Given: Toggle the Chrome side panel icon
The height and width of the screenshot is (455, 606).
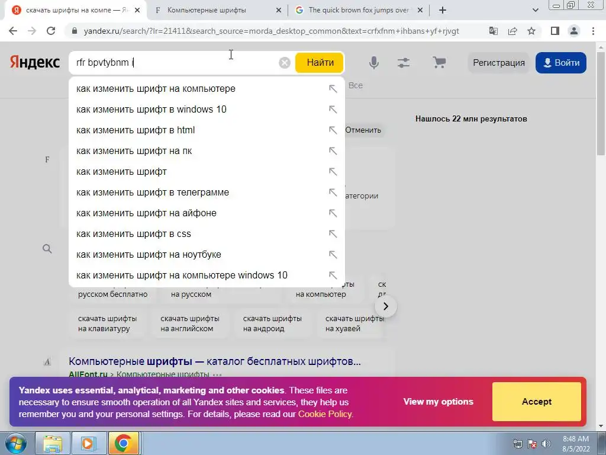Looking at the screenshot, I should 555,31.
